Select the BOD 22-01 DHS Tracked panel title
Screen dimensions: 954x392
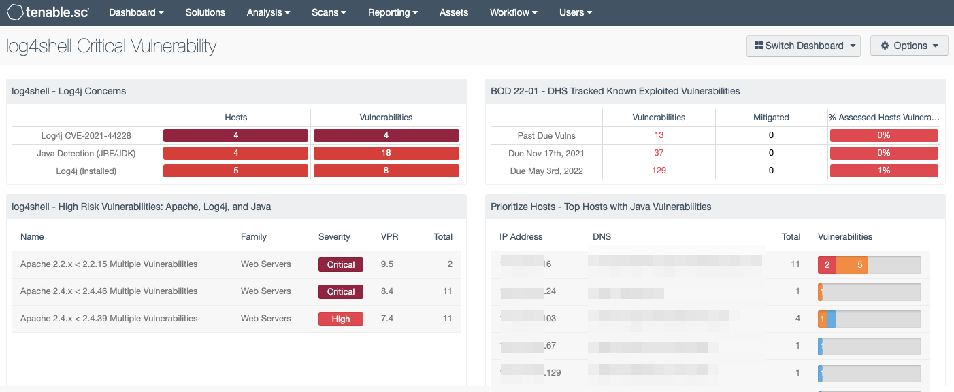tap(615, 91)
